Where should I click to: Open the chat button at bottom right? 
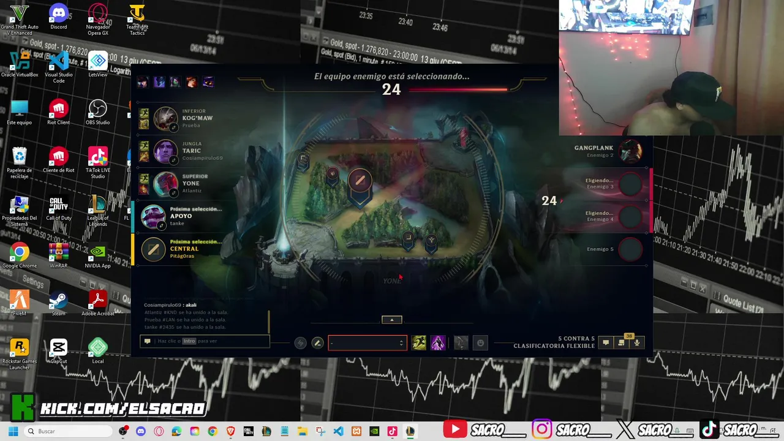(606, 343)
